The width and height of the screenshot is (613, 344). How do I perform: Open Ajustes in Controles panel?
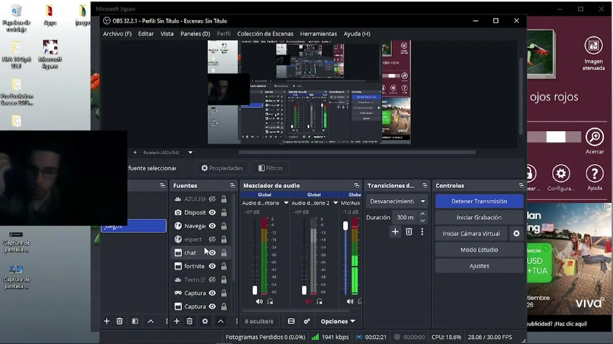[479, 266]
